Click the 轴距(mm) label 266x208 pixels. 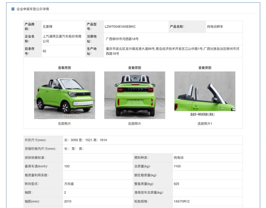click(32, 201)
